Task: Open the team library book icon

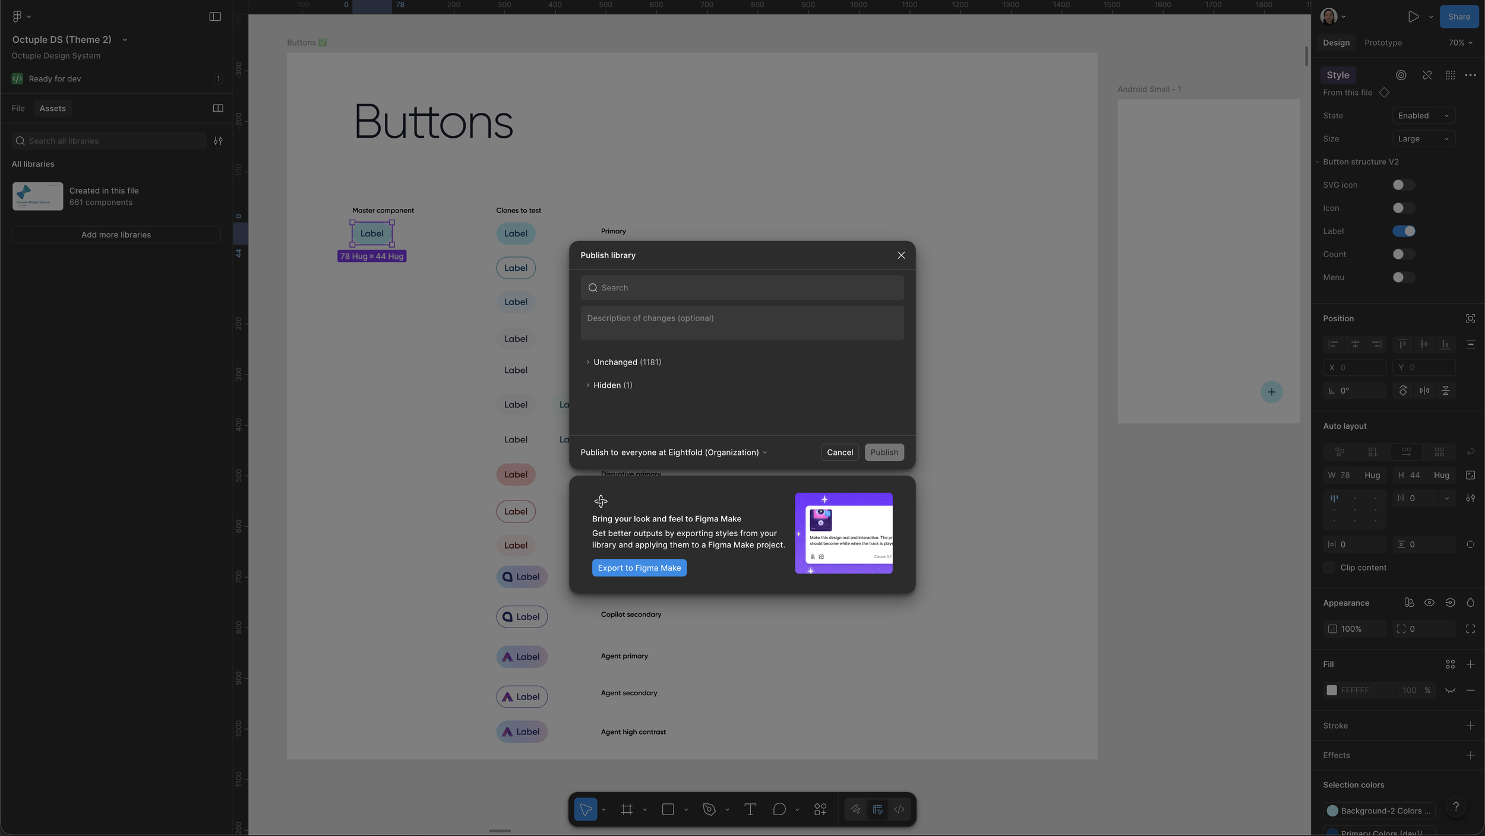Action: [x=218, y=108]
